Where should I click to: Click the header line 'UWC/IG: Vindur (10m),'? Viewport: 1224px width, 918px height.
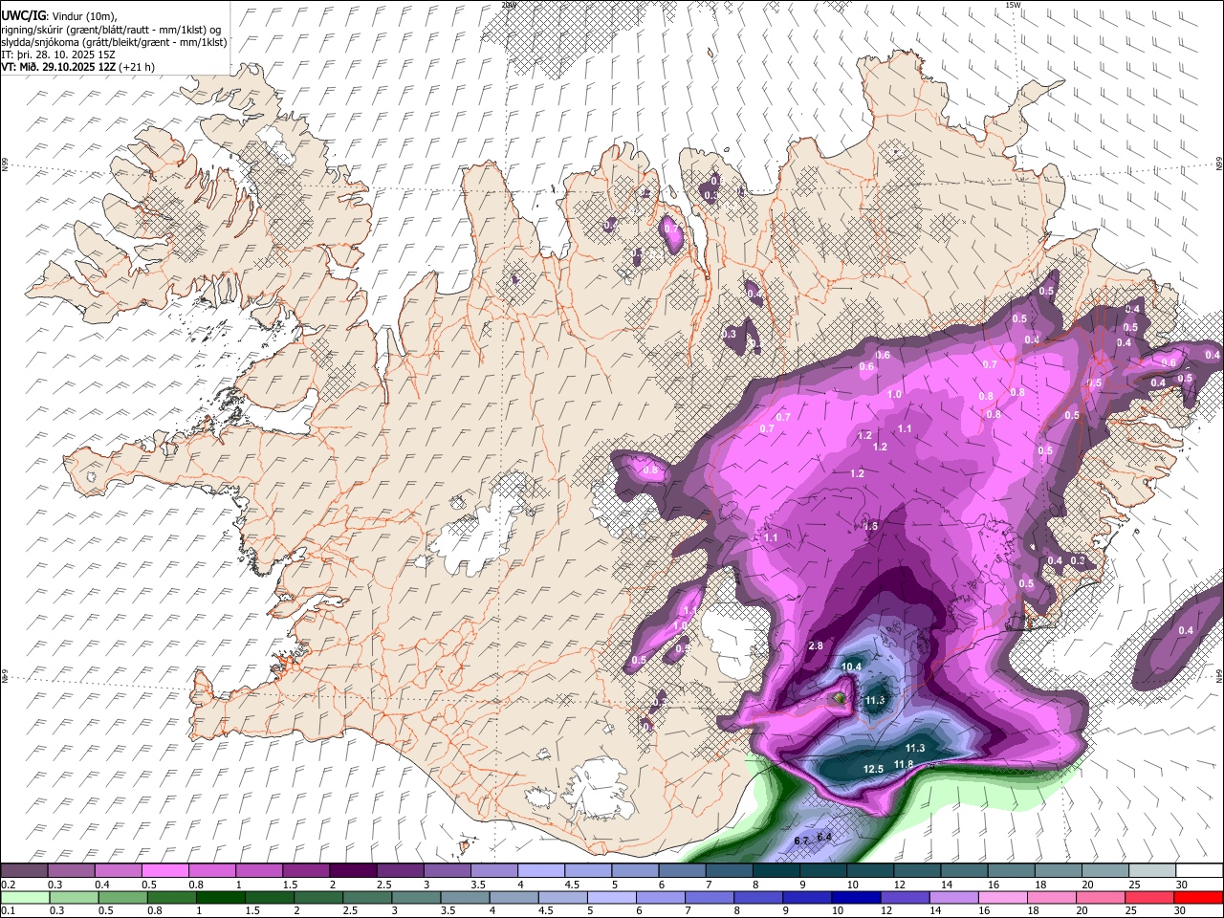[x=58, y=15]
